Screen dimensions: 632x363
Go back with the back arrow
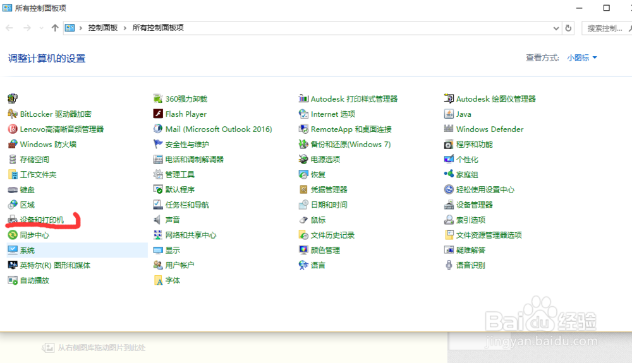click(9, 28)
